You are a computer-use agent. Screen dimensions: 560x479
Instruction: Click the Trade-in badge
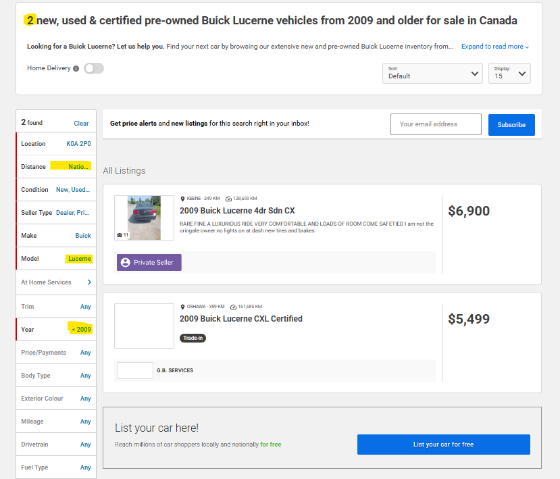(x=193, y=338)
